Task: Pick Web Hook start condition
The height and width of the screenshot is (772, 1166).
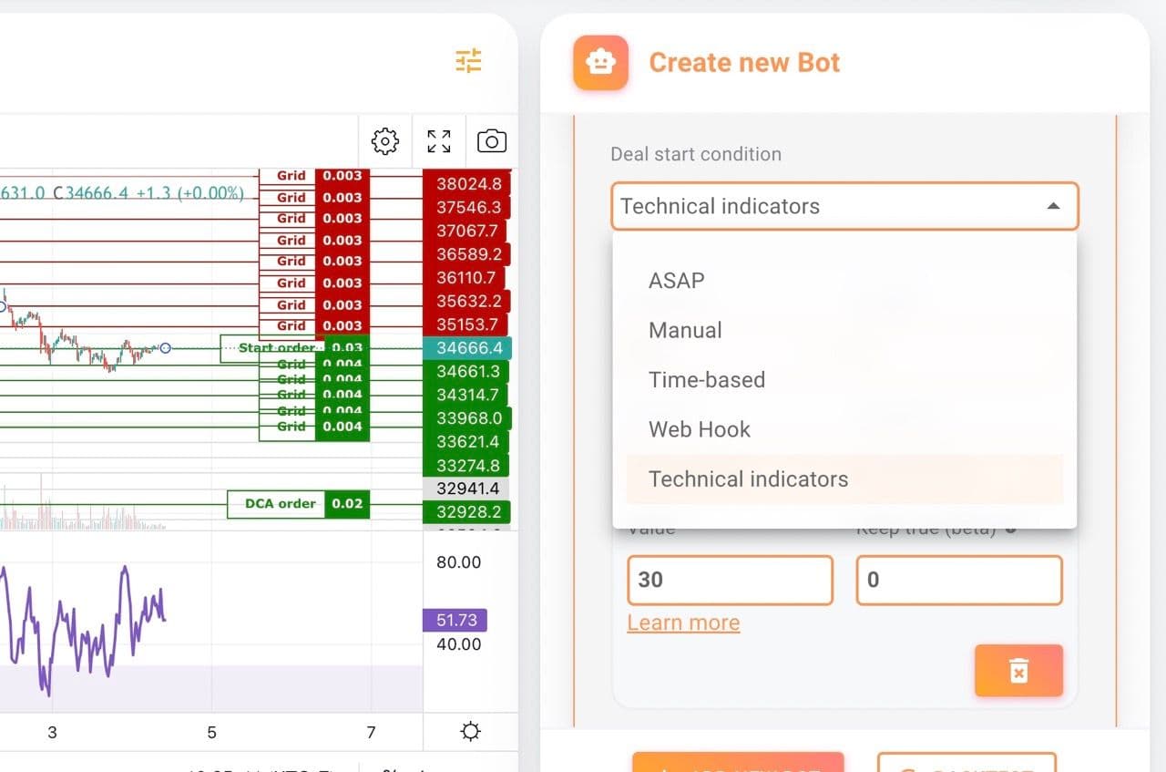Action: point(699,429)
